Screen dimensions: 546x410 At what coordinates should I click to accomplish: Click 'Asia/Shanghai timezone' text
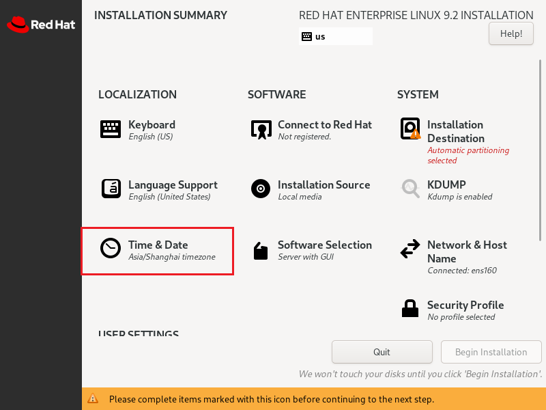pyautogui.click(x=172, y=257)
